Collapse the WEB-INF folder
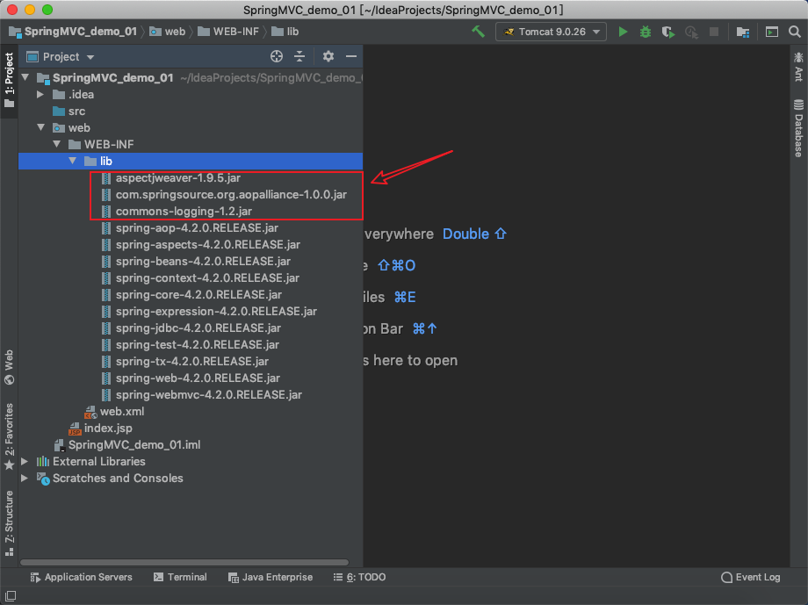The height and width of the screenshot is (605, 808). point(57,144)
